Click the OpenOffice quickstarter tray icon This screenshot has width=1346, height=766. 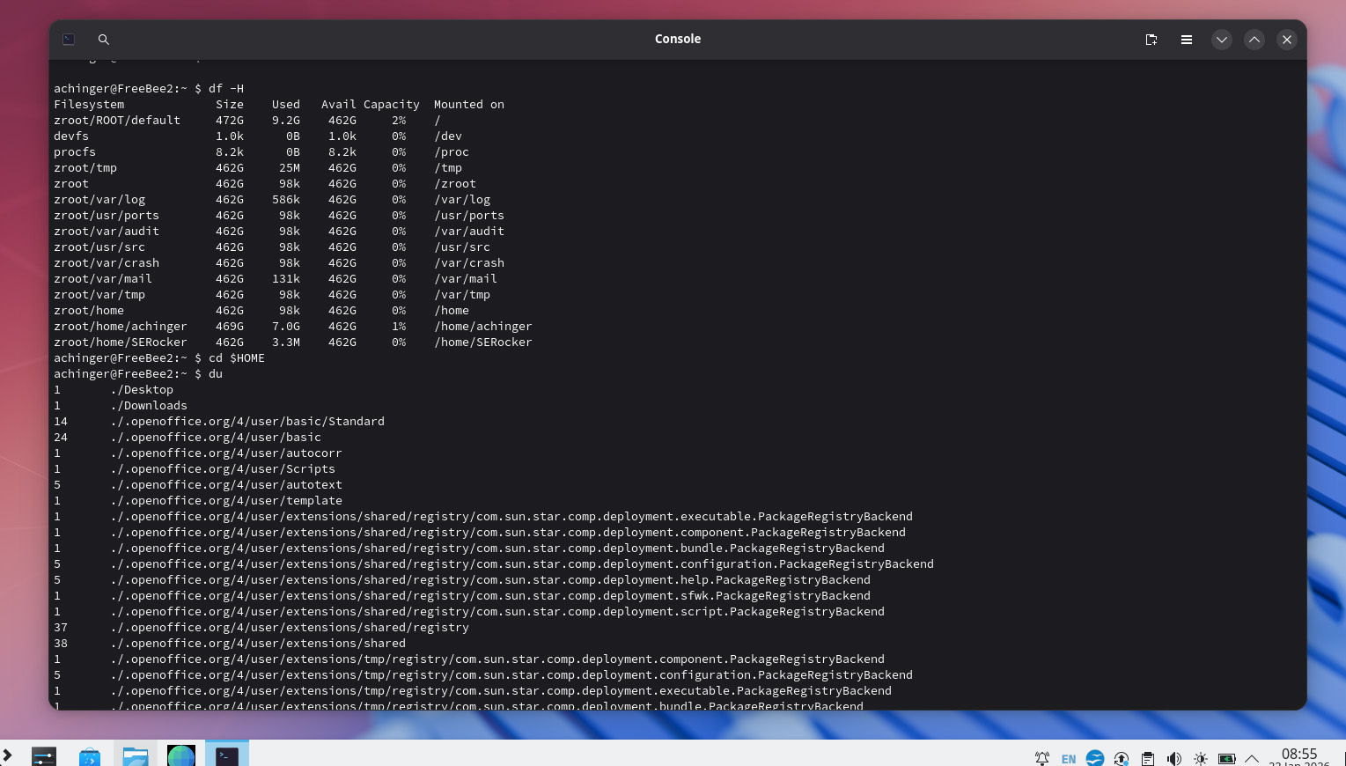[1095, 758]
